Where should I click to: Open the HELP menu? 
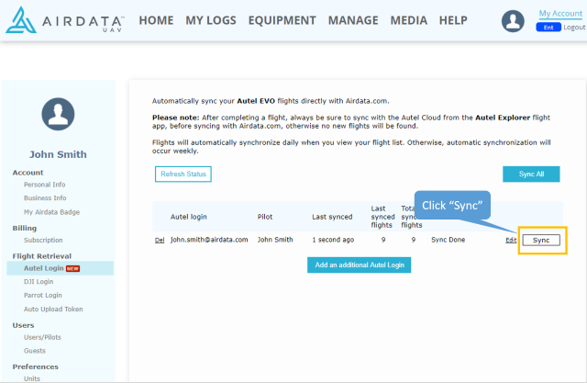pyautogui.click(x=453, y=20)
